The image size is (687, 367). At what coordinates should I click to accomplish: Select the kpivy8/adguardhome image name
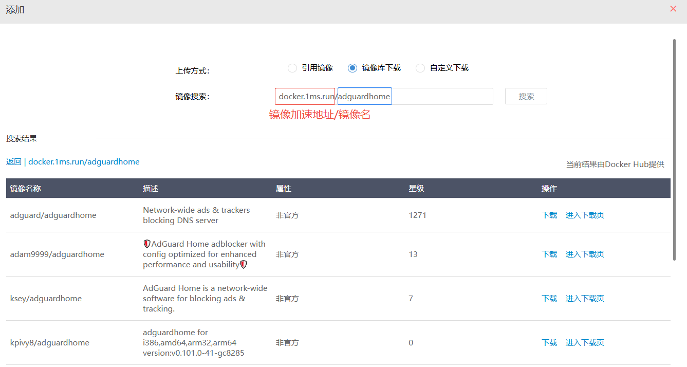tap(49, 342)
